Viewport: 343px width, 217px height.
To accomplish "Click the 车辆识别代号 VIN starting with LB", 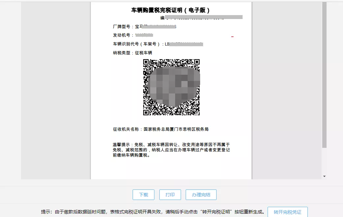I will 184,44.
